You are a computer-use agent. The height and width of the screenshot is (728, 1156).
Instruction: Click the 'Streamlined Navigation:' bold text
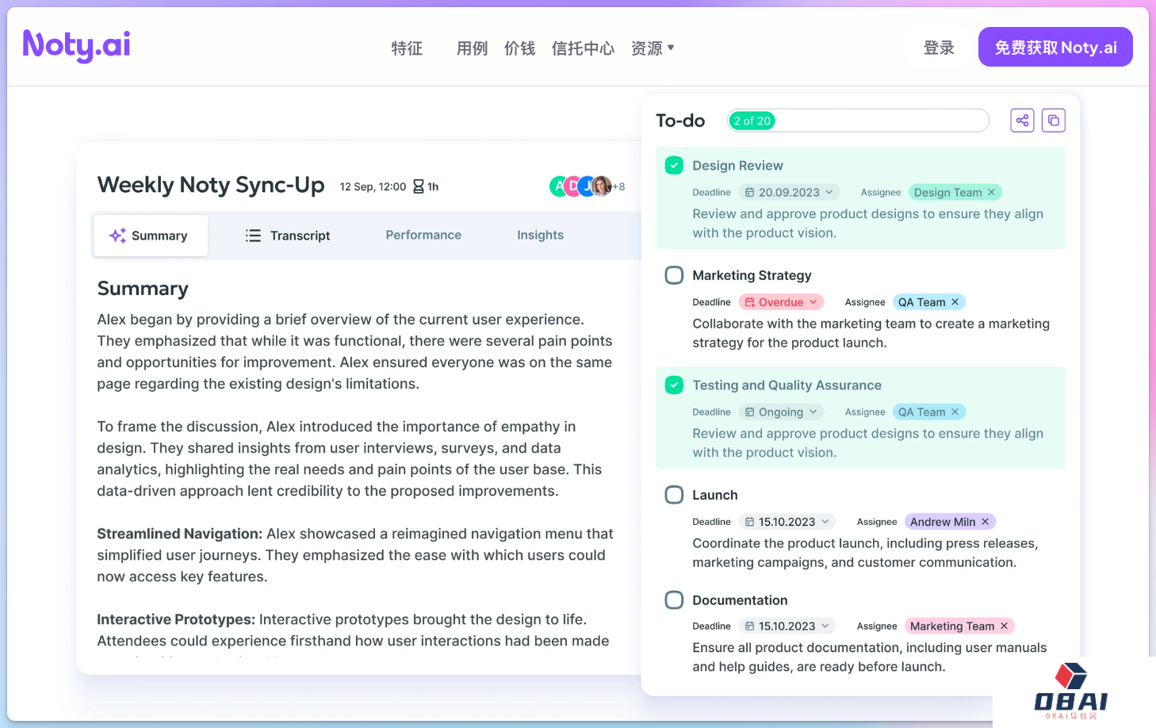(x=180, y=534)
